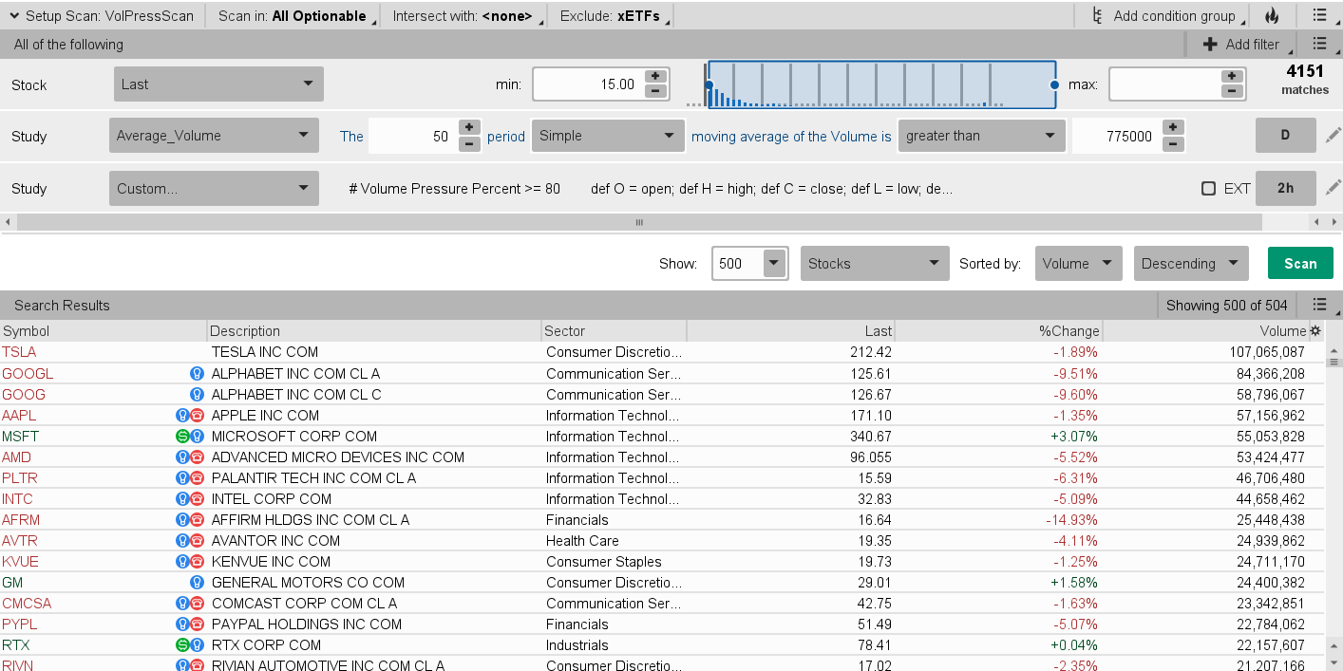Click the blue lightbulb icon in the AAPL row
The height and width of the screenshot is (671, 1343).
183,415
